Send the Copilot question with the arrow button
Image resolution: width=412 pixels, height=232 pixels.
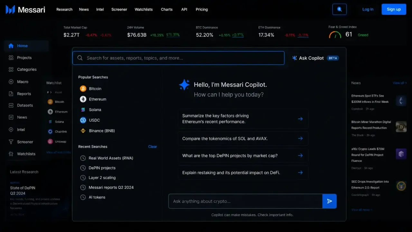tap(329, 201)
